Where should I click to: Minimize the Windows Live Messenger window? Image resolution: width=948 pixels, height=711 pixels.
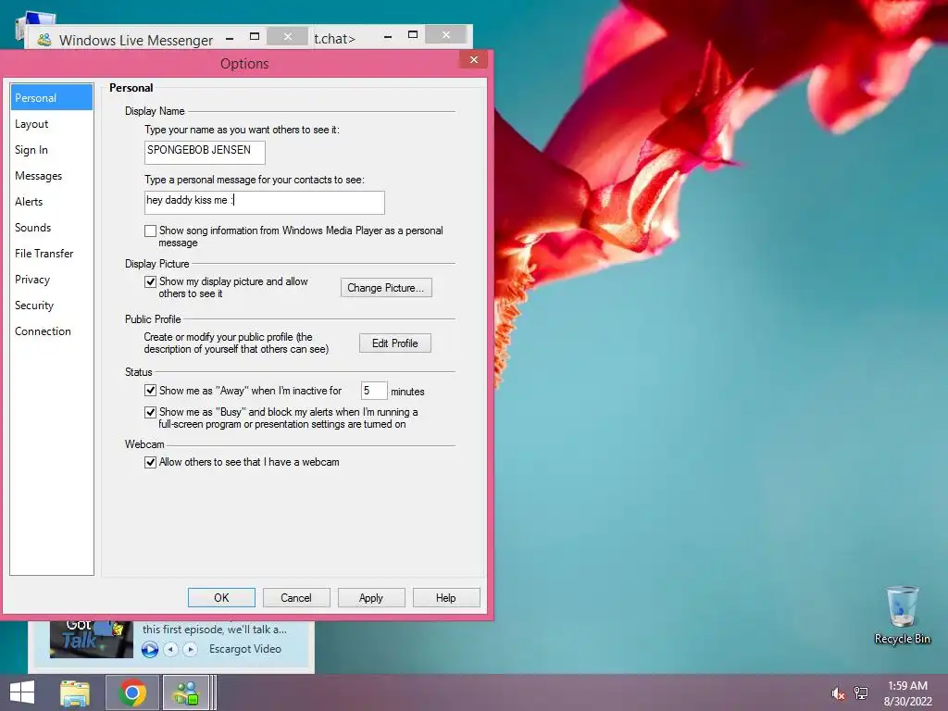[x=230, y=38]
